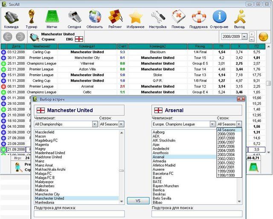Click the England flag next to ENG
This screenshot has height=219, width=273.
click(79, 39)
